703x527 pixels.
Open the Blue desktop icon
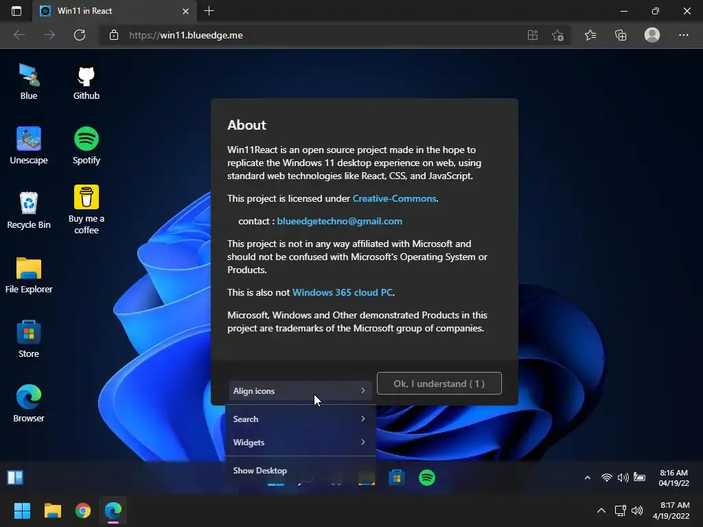tap(29, 82)
